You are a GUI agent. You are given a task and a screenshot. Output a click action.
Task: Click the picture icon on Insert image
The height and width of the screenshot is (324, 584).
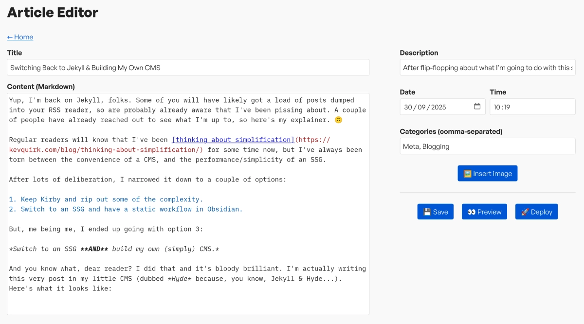click(x=467, y=174)
